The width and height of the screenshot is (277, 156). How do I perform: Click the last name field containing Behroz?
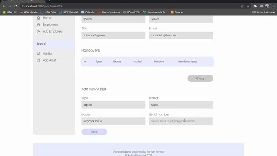tap(181, 19)
